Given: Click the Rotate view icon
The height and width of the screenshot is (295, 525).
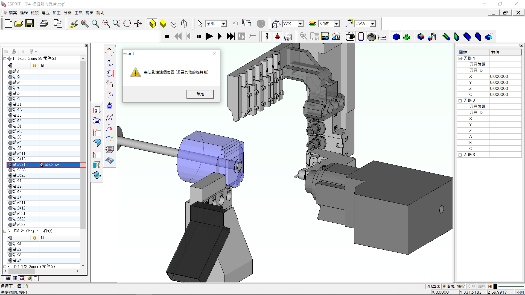Looking at the screenshot, I should tap(127, 24).
